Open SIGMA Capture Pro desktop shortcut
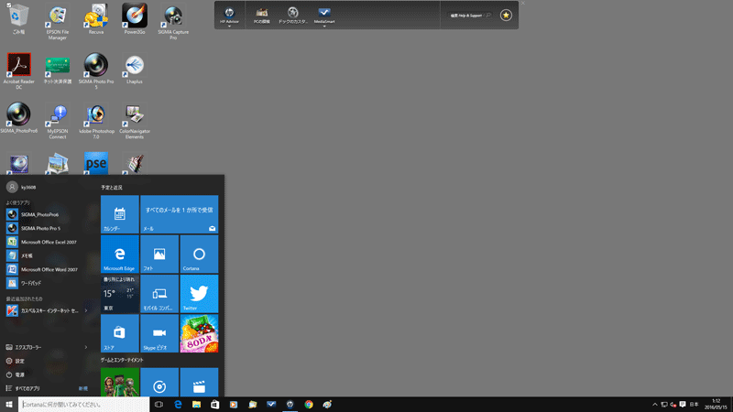This screenshot has width=733, height=412. [x=173, y=21]
